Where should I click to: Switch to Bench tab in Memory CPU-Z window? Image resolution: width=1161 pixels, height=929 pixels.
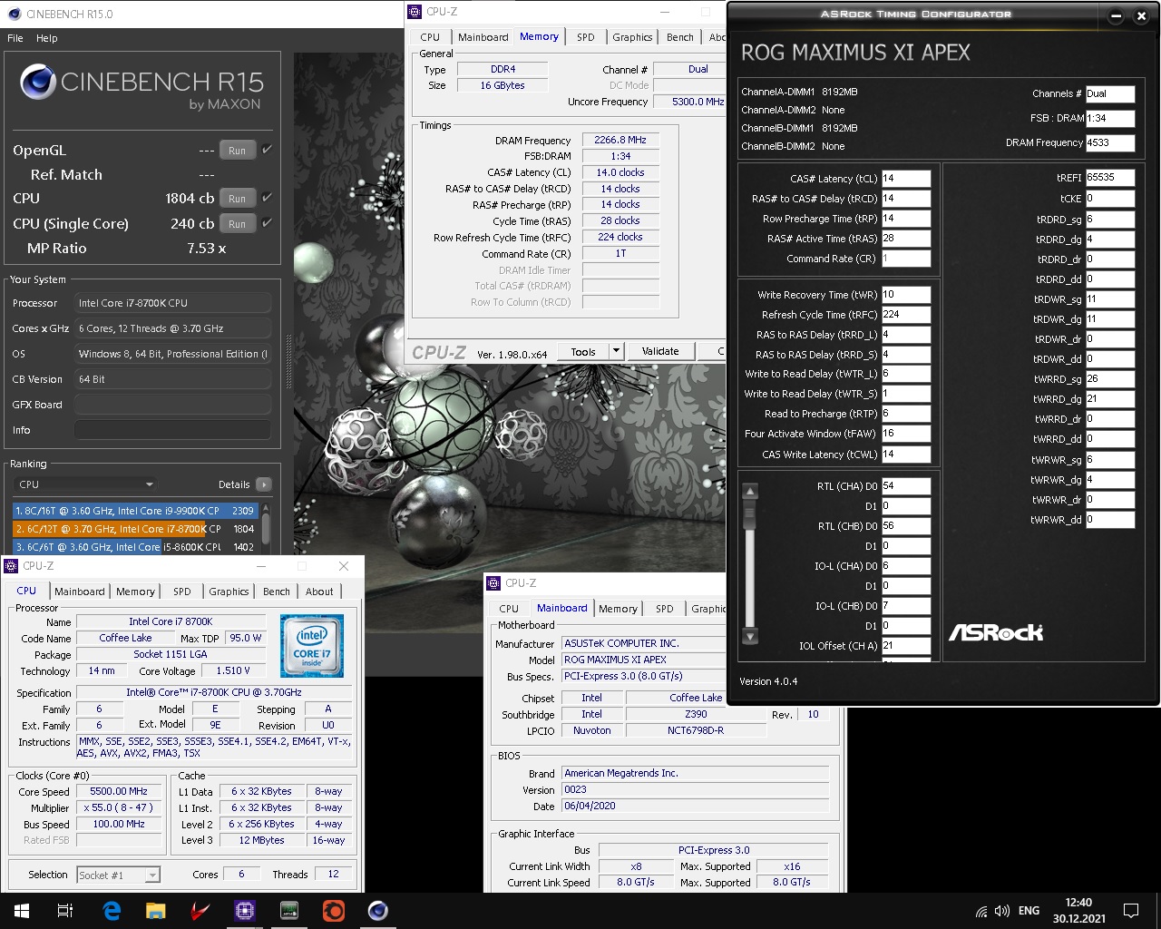coord(680,37)
